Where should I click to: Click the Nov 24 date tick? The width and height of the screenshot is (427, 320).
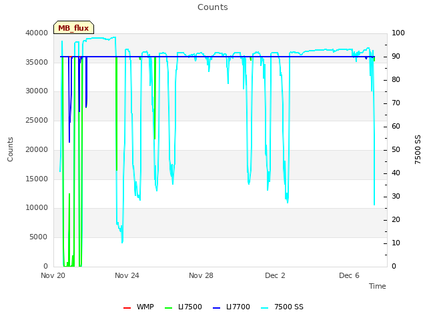pyautogui.click(x=127, y=275)
